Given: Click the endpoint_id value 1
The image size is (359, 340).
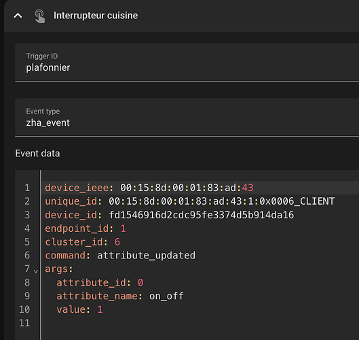Looking at the screenshot, I should 124,228.
